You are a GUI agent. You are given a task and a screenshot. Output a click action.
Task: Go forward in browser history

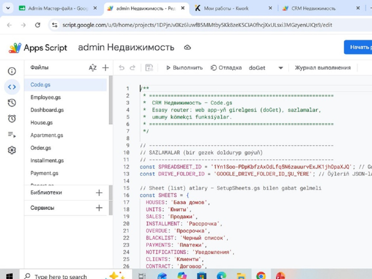pos(23,25)
